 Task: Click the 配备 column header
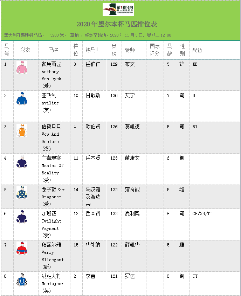point(198,50)
